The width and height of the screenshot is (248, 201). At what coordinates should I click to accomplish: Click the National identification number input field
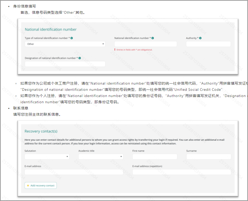tap(145, 44)
